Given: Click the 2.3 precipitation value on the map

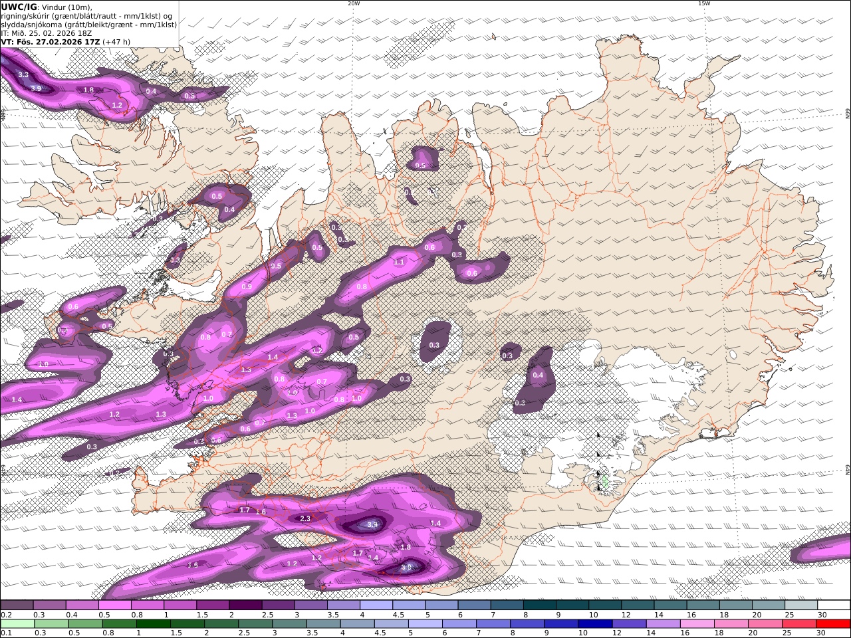Looking at the screenshot, I should tap(305, 518).
